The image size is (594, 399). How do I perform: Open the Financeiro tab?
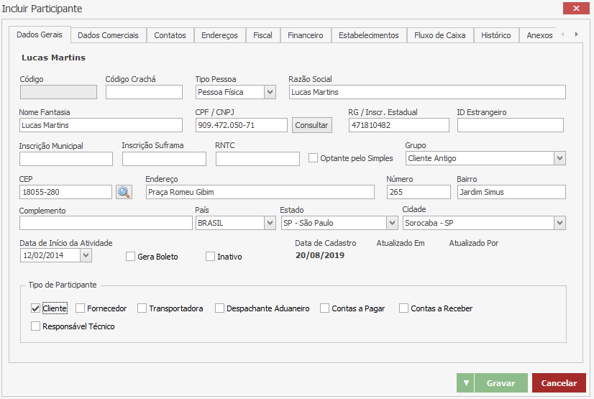coord(305,35)
